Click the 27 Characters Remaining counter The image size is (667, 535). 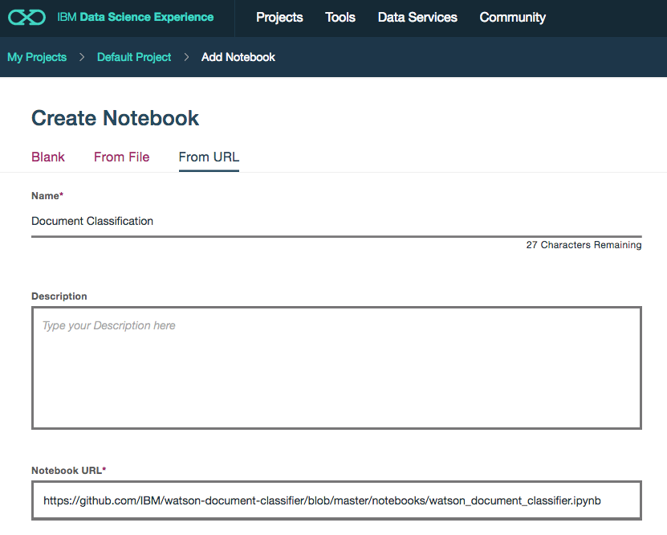point(584,245)
